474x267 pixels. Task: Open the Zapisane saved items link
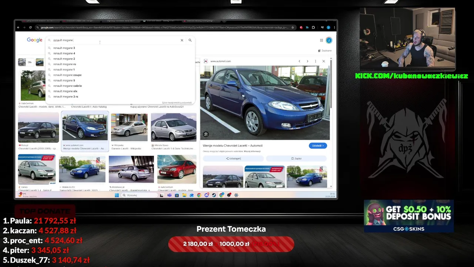click(325, 50)
